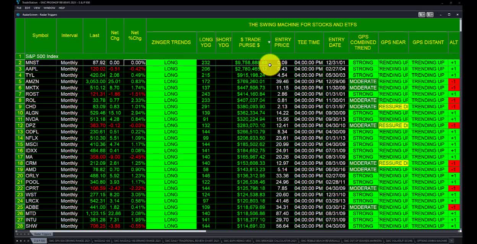Screen dimensions: 477x244
Task: Select the S&P 500 Index group row
Action: [237, 56]
